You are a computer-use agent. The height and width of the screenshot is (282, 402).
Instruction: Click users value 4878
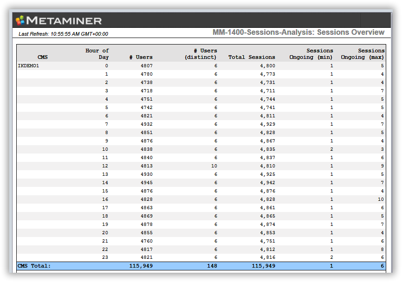click(x=147, y=224)
